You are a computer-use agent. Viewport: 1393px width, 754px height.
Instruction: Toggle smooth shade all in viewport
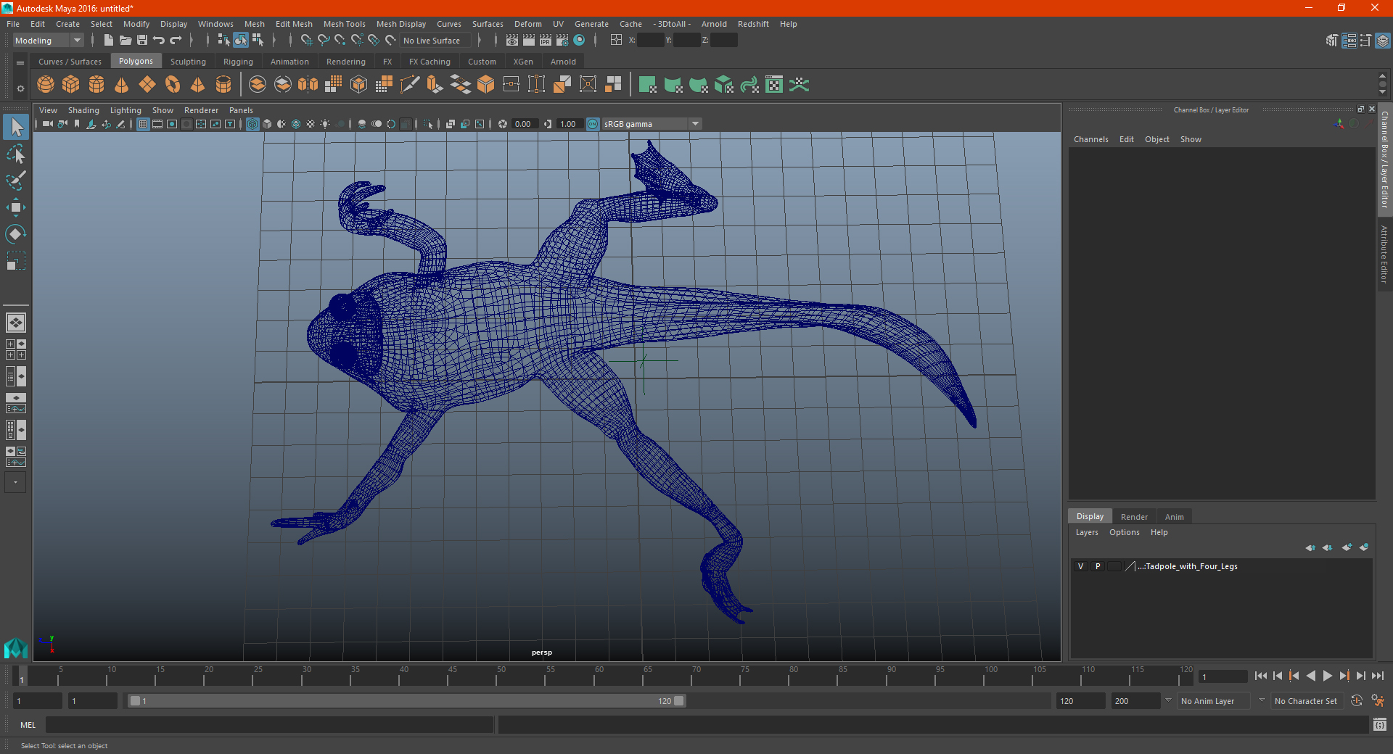click(267, 124)
